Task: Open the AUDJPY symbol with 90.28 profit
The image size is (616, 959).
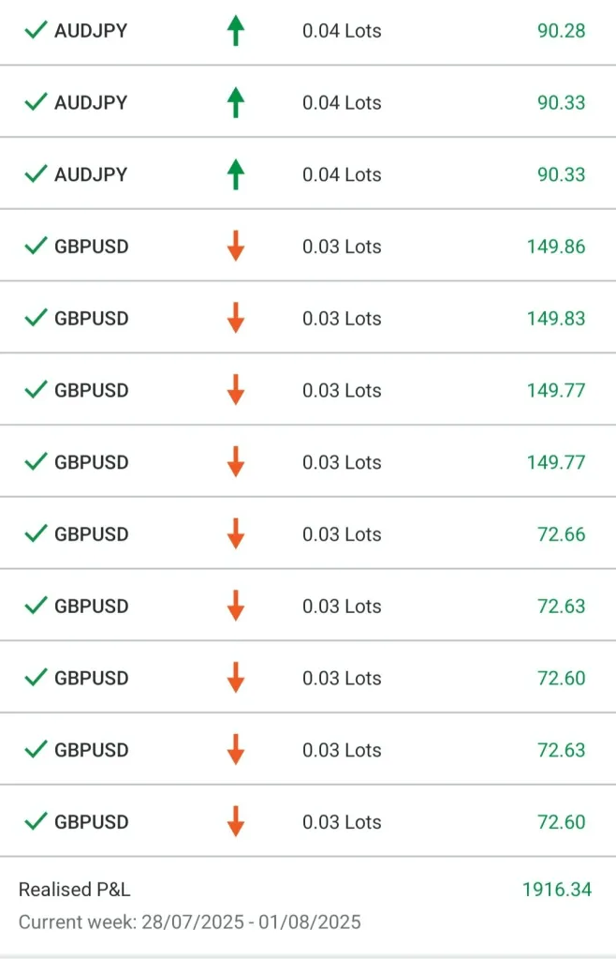Action: point(91,31)
